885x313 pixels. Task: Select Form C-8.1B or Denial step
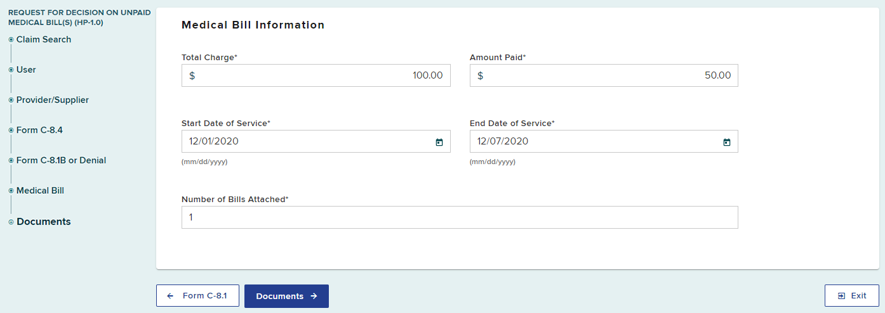point(61,161)
